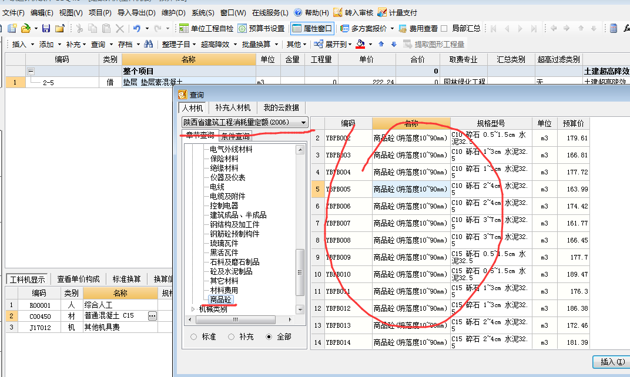Click the cut scissors icon

point(79,29)
